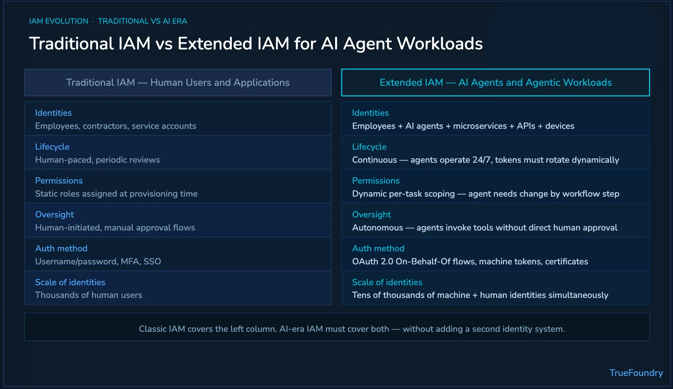Click the 'Oversight' label in Traditional column
The image size is (673, 389).
coord(54,215)
